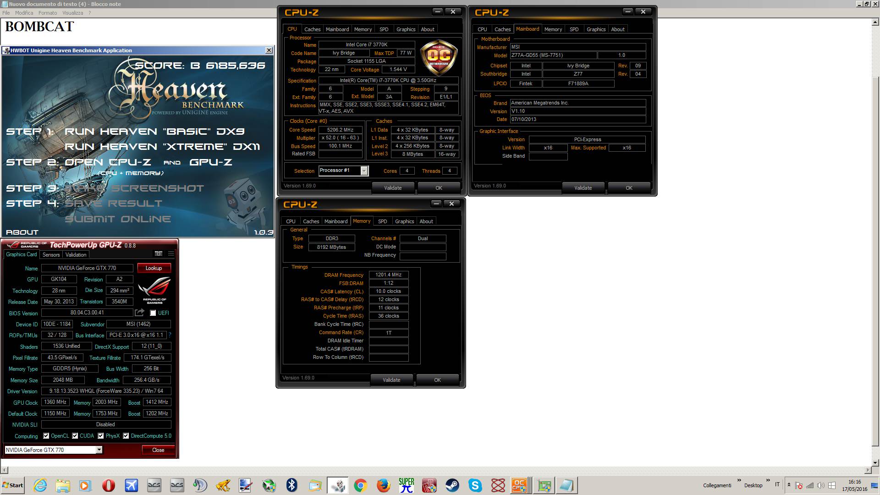Open the GPU-Z hamburger menu icon
The image size is (880, 495).
[x=171, y=253]
